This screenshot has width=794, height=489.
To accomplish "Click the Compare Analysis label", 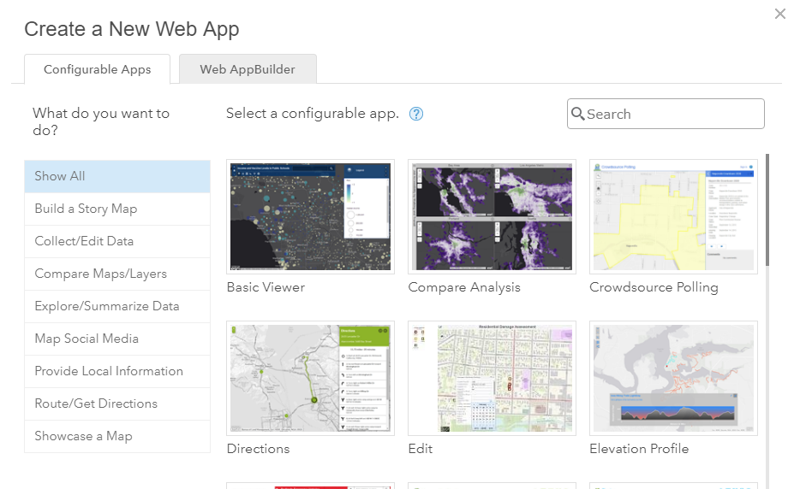I will coord(464,287).
